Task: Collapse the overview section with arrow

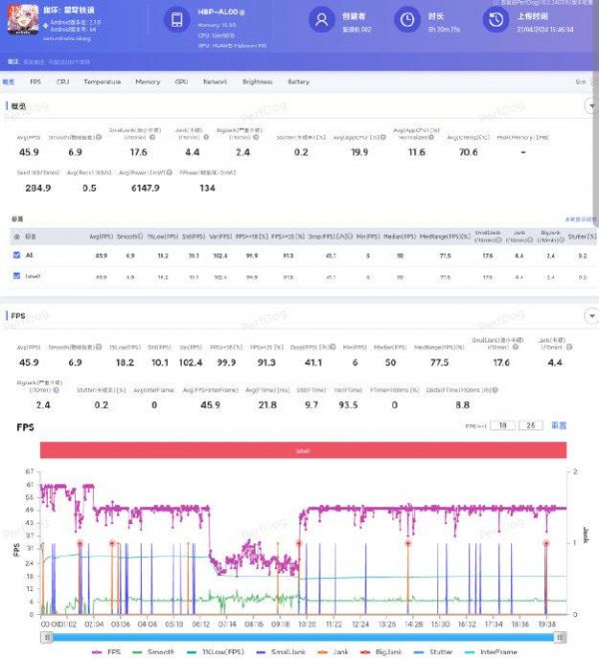Action: (x=590, y=105)
